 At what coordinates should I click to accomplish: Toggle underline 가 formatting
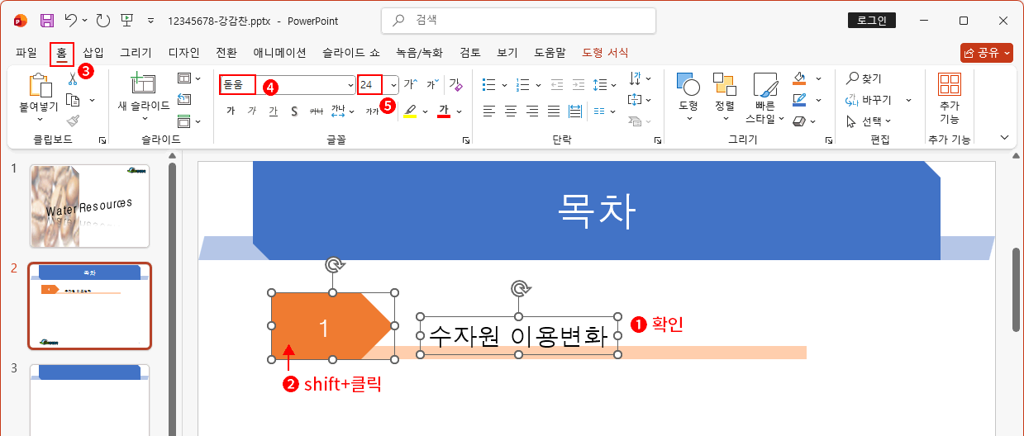273,111
